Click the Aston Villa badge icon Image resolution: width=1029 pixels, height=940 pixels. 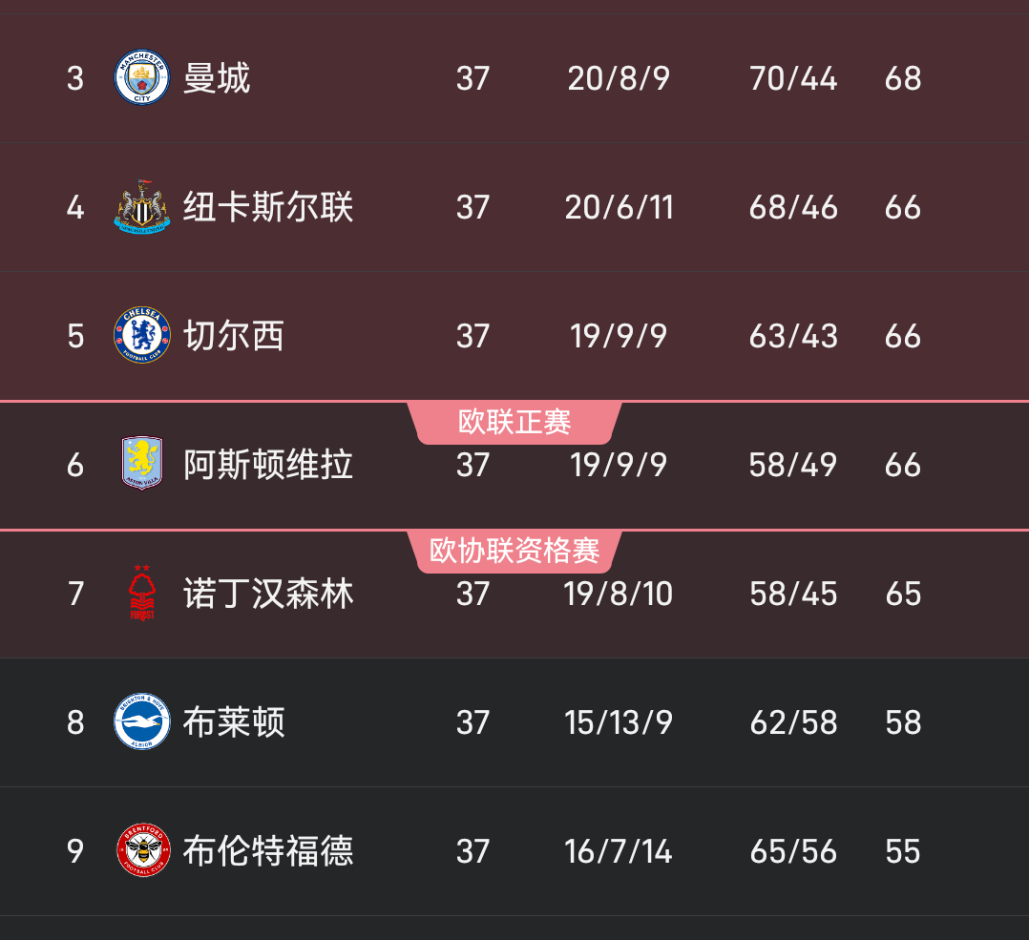[x=141, y=465]
